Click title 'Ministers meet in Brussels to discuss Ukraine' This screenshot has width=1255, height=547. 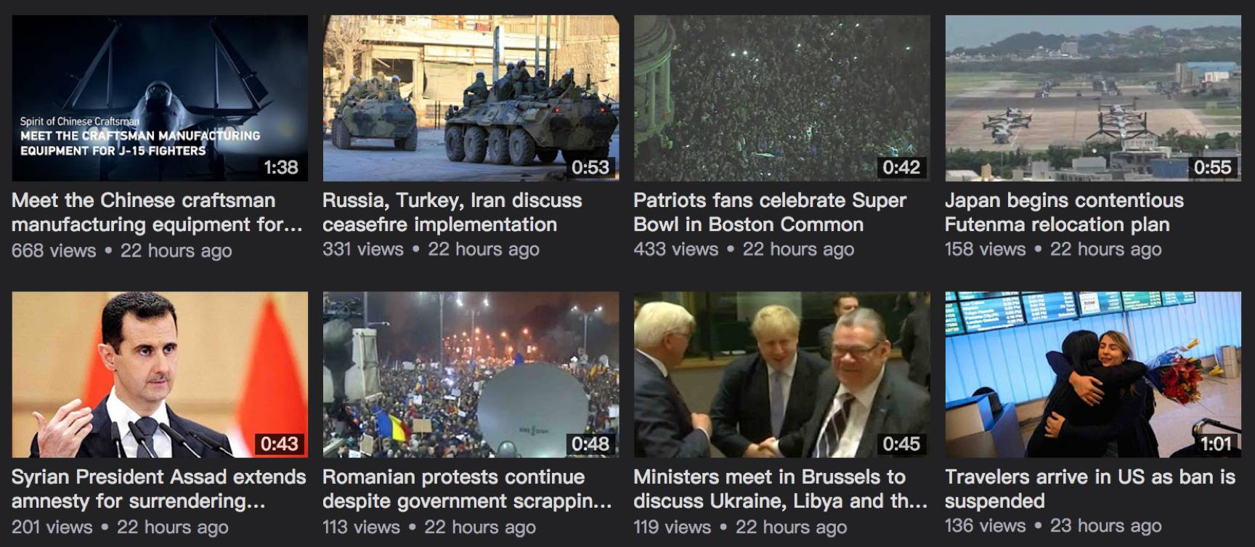point(781,489)
